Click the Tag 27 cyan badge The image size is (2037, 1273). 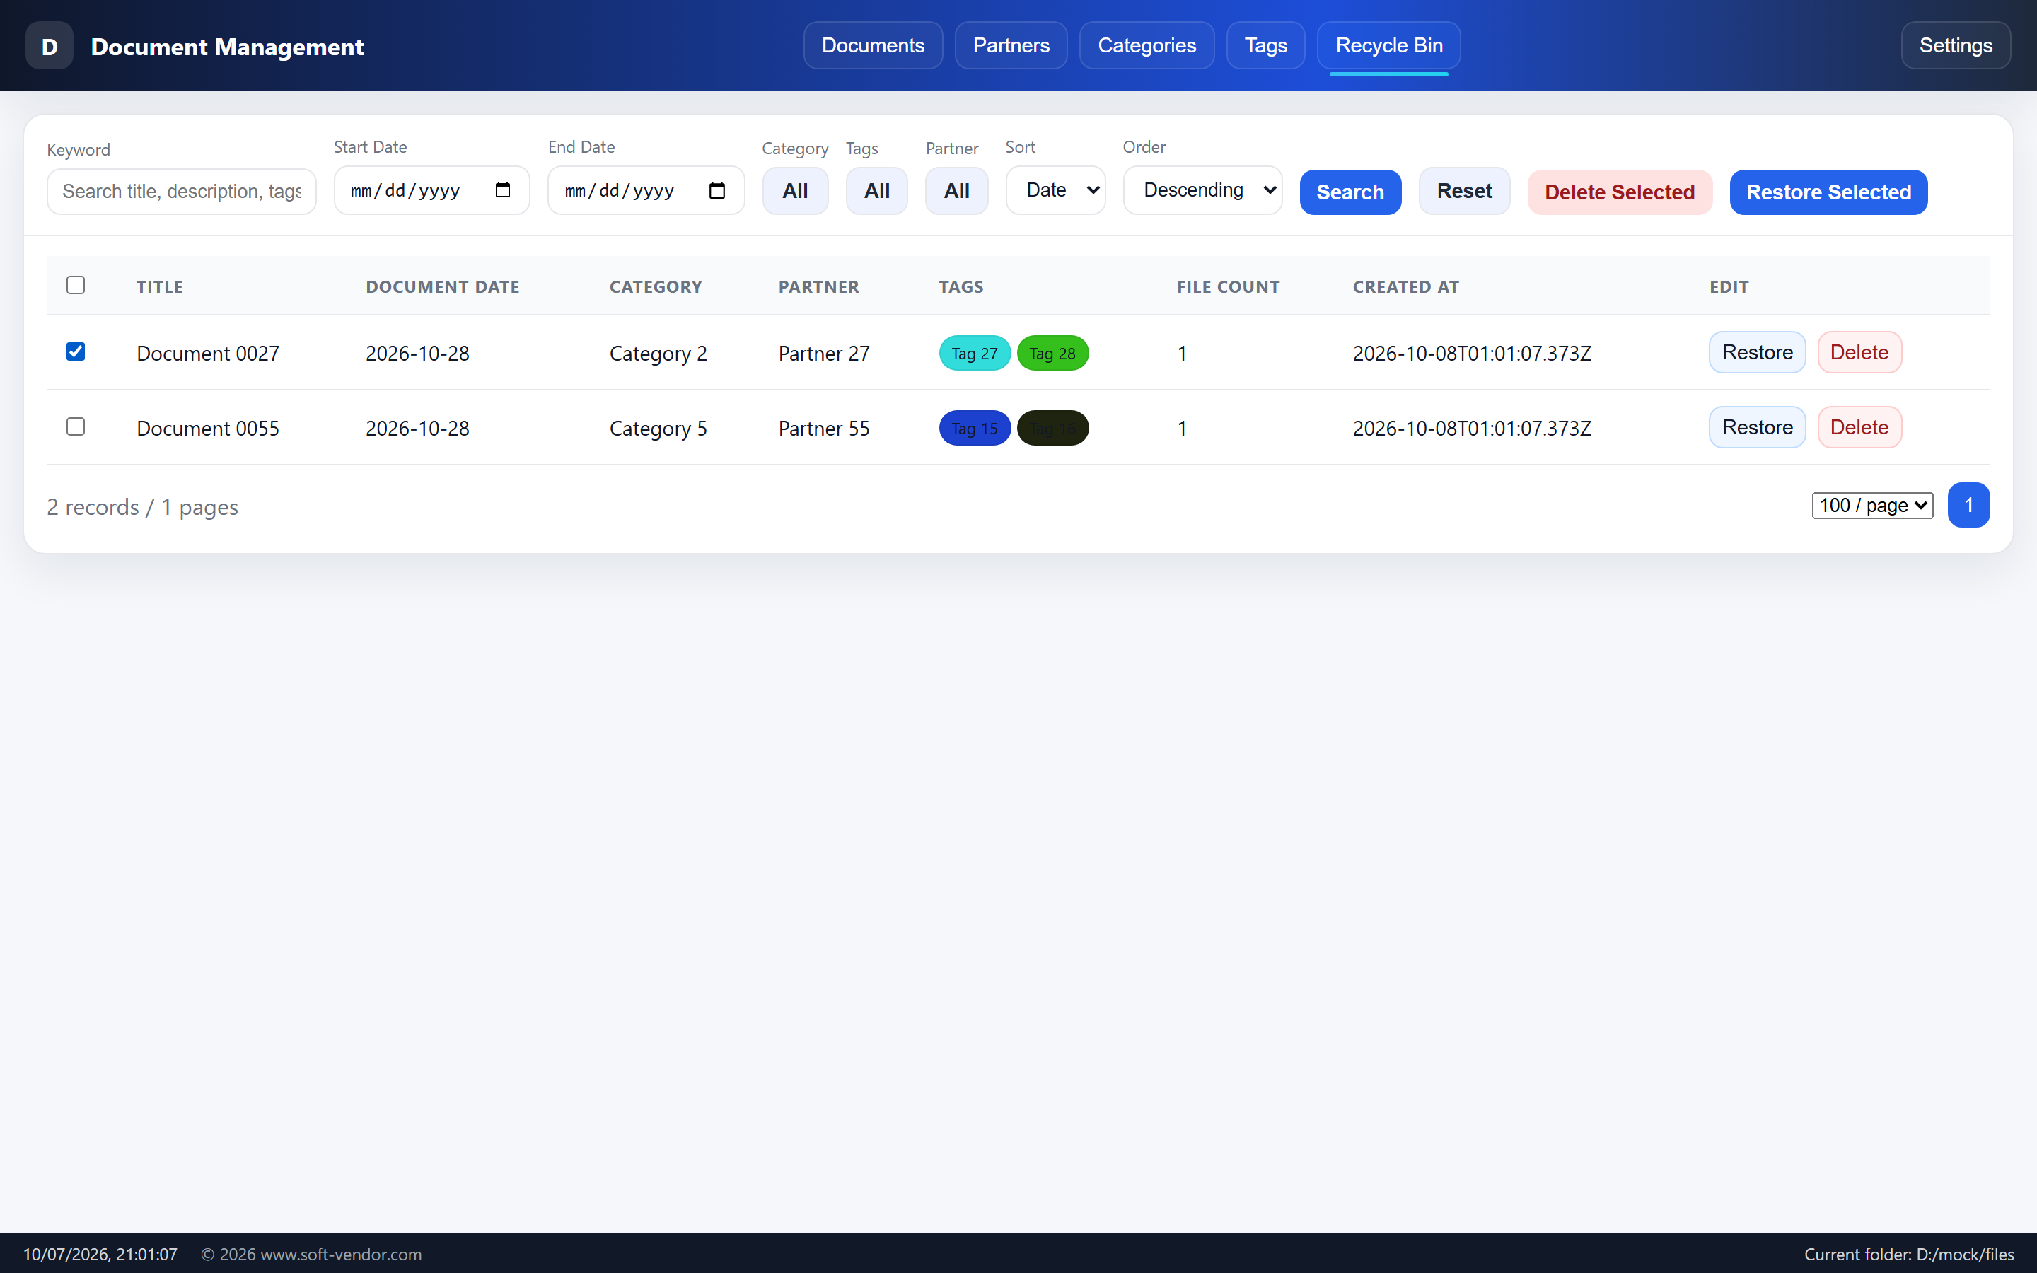[x=974, y=354]
